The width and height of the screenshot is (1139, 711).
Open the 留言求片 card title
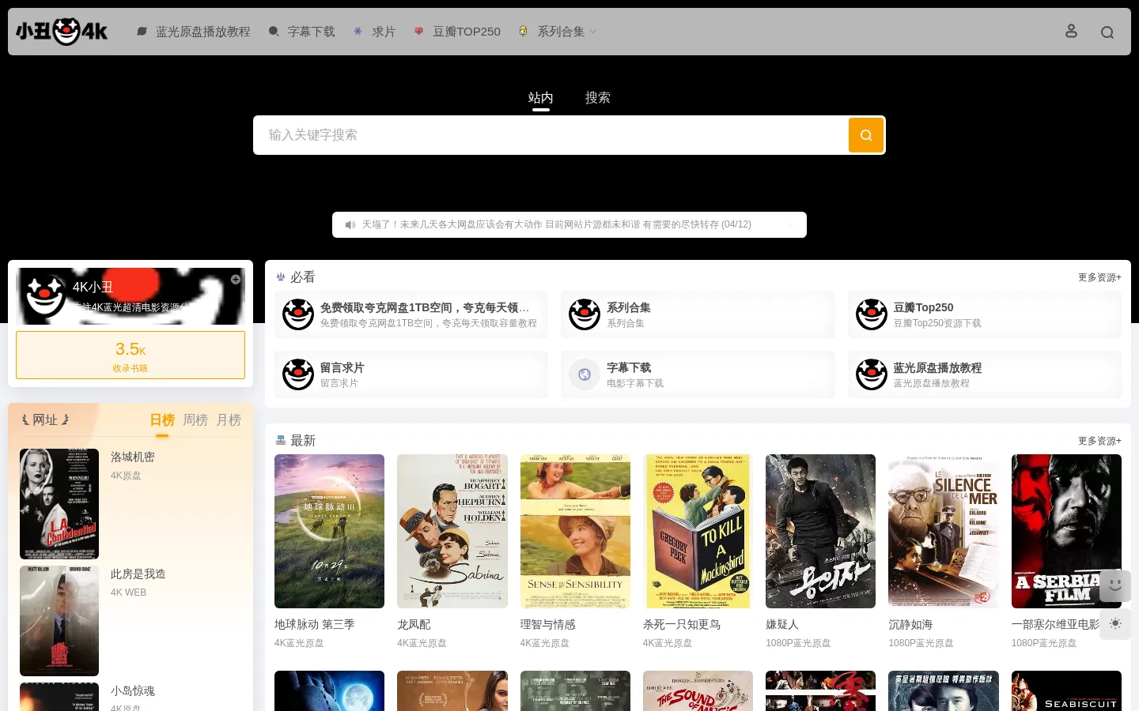click(342, 368)
